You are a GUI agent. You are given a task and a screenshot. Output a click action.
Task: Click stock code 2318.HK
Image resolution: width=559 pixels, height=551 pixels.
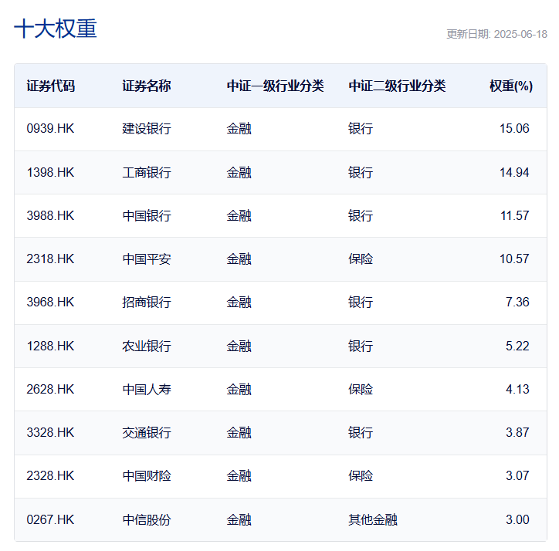[x=50, y=259]
